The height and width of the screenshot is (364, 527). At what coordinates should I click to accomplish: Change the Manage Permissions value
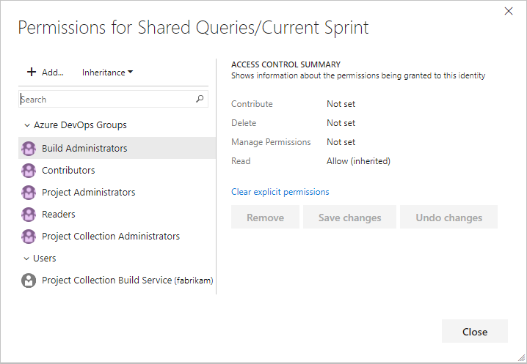pyautogui.click(x=341, y=142)
